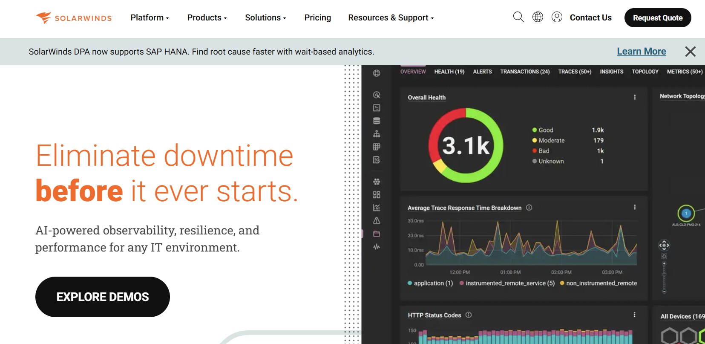Image resolution: width=705 pixels, height=344 pixels.
Task: Toggle the Moderate health legend entry
Action: click(548, 140)
